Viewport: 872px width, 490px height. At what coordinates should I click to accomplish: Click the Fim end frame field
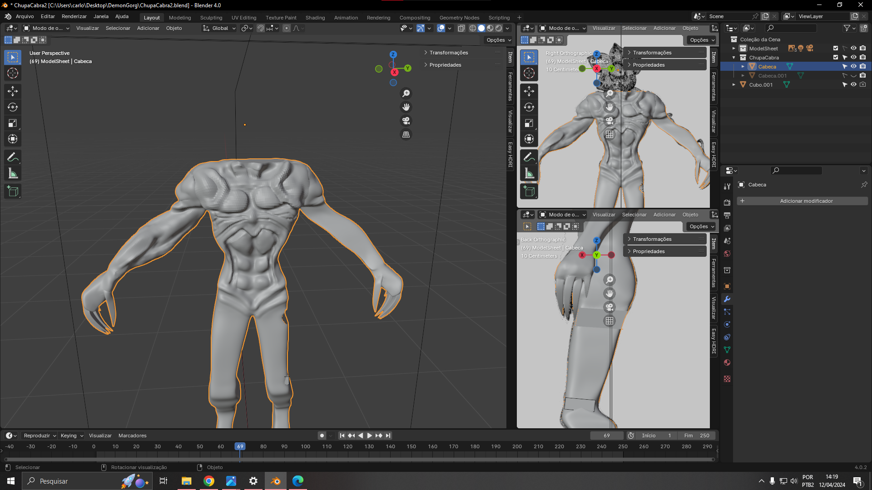pyautogui.click(x=696, y=436)
